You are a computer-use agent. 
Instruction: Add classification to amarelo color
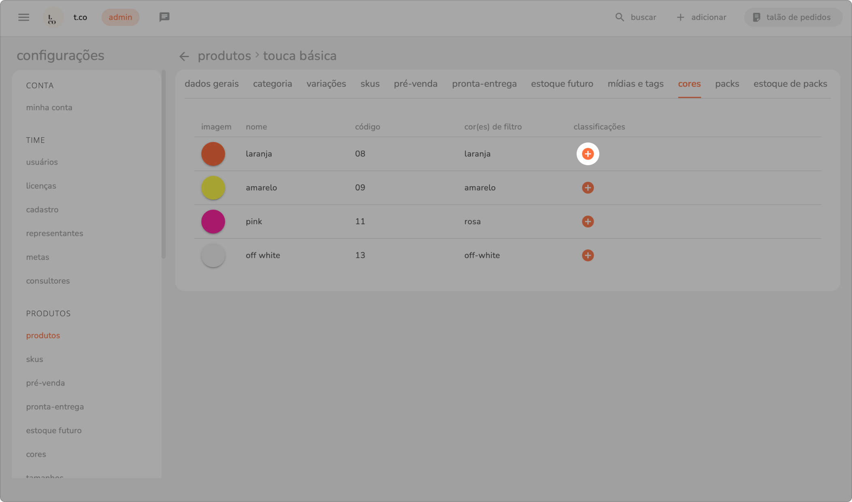(x=588, y=188)
